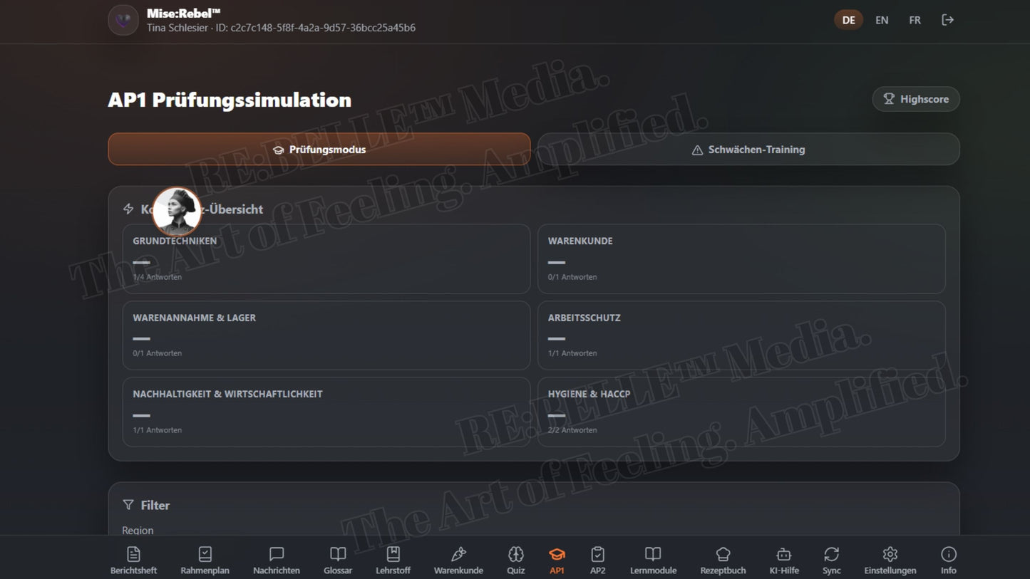
Task: Switch language to EN
Action: (882, 20)
